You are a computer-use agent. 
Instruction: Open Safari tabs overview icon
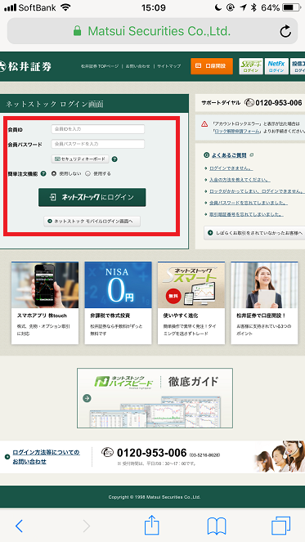[280, 526]
